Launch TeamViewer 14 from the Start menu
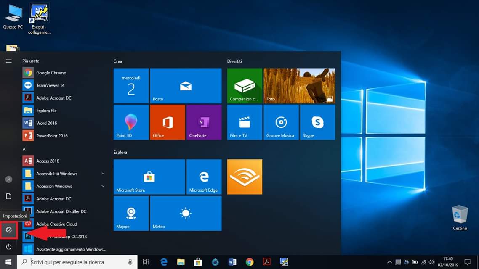Screen dimensions: 479x269 [64, 85]
